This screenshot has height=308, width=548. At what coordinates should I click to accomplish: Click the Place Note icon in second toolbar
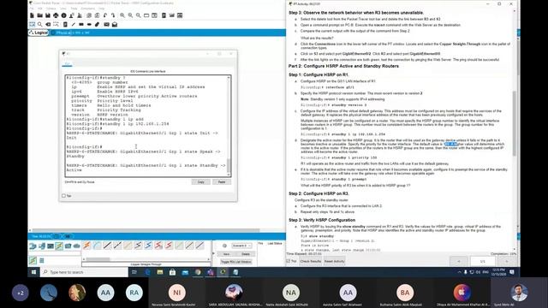click(x=65, y=25)
